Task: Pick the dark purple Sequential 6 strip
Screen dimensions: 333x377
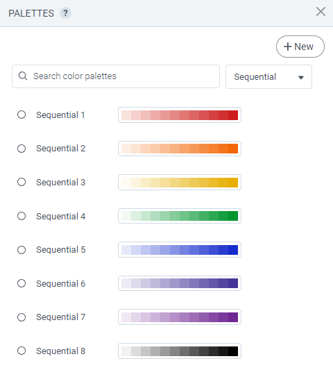Action: click(180, 283)
